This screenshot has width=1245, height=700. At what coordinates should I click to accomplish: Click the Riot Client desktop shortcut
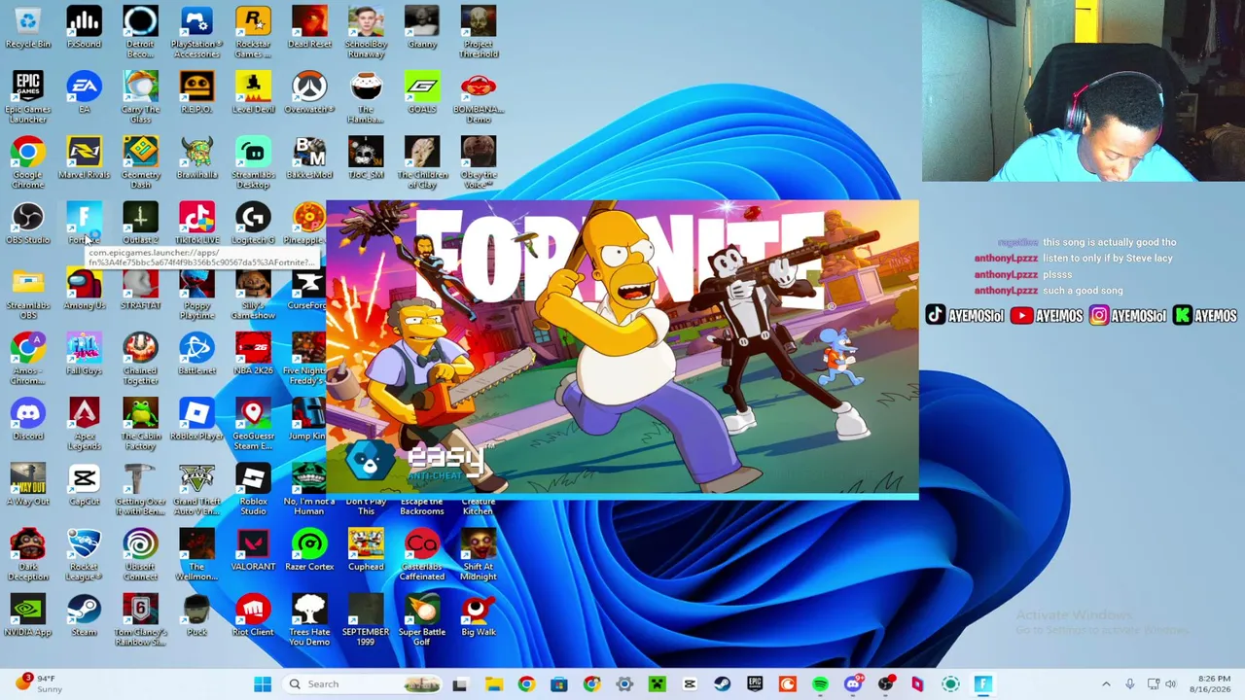[x=253, y=615]
